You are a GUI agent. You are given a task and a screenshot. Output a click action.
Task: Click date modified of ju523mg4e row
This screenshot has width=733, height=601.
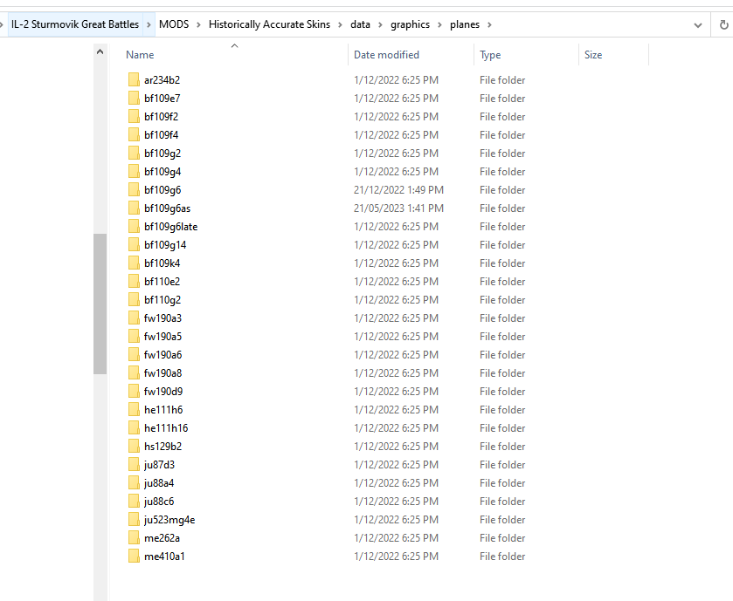click(397, 519)
